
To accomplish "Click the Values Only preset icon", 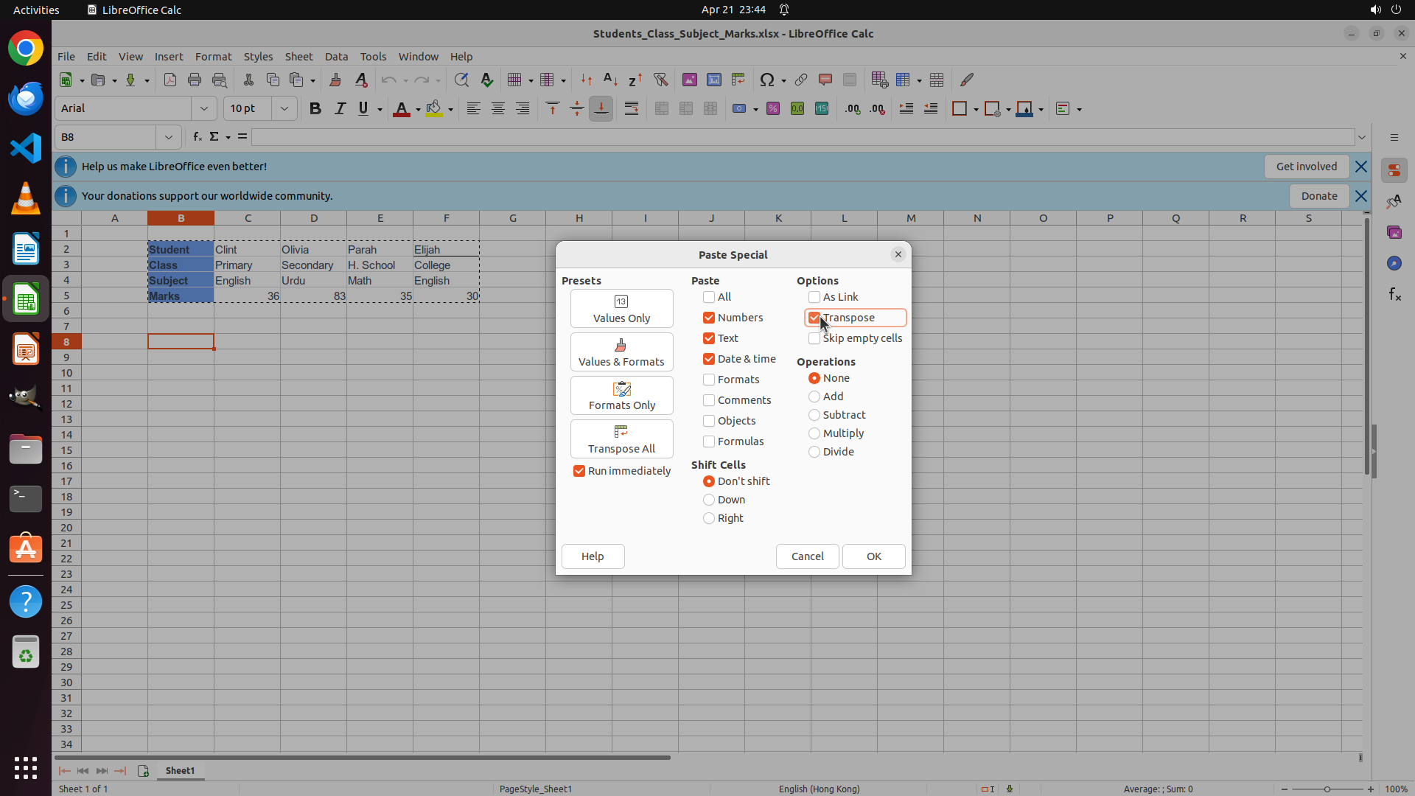I will [621, 301].
